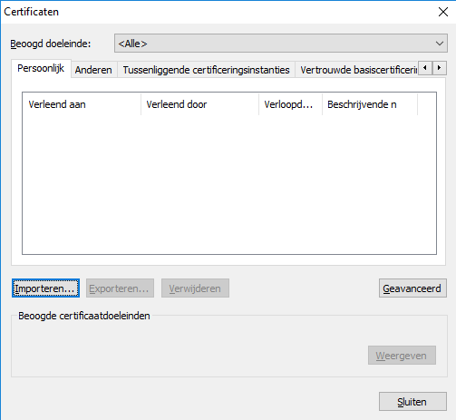The width and height of the screenshot is (456, 420).
Task: Click the Importeren button
Action: click(45, 288)
